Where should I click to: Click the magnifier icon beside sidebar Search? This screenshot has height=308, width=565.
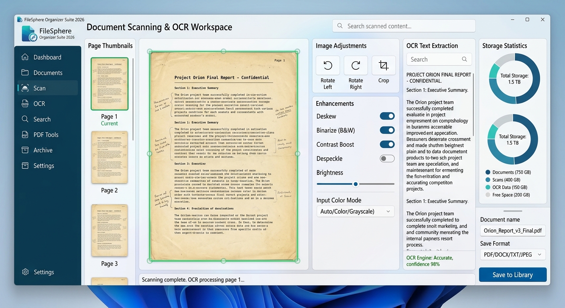click(x=25, y=119)
